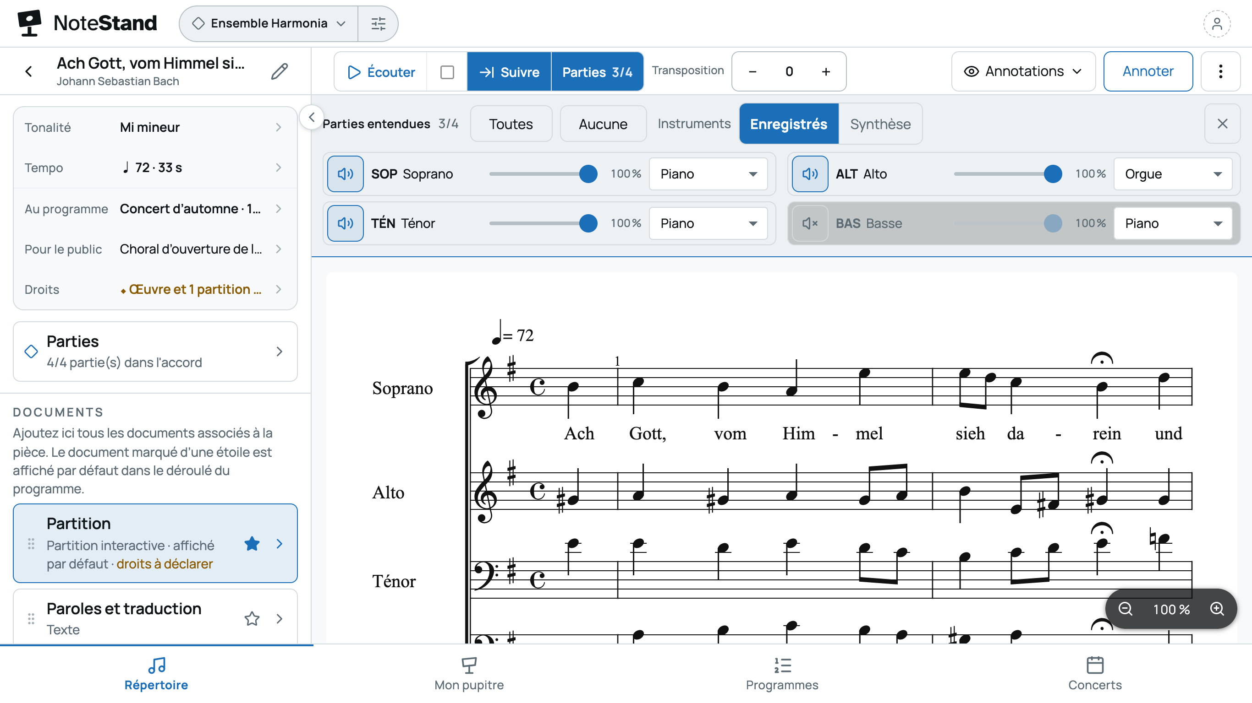The image size is (1252, 703).
Task: Switch to the Synthèse tab
Action: click(x=880, y=124)
